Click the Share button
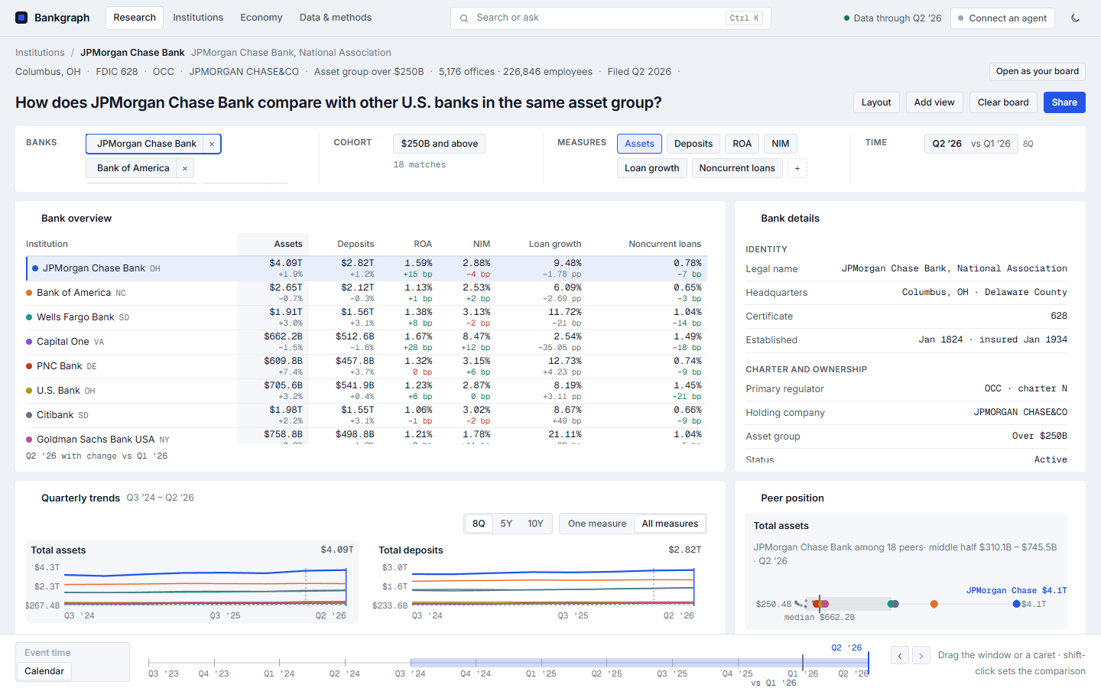The width and height of the screenshot is (1101, 688). click(x=1064, y=102)
